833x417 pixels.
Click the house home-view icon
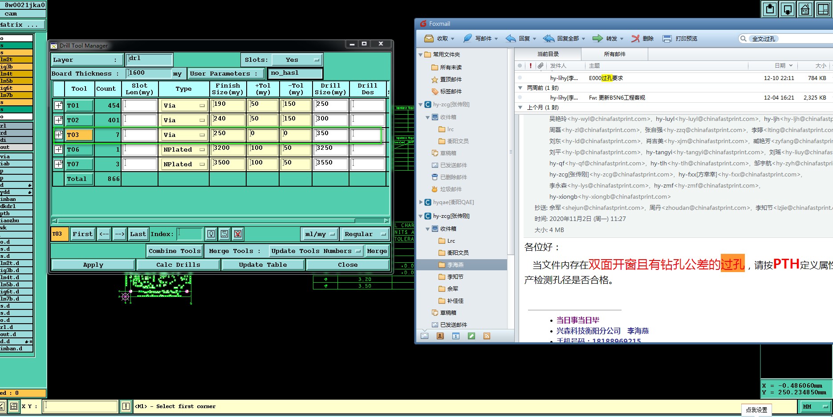[x=805, y=9]
